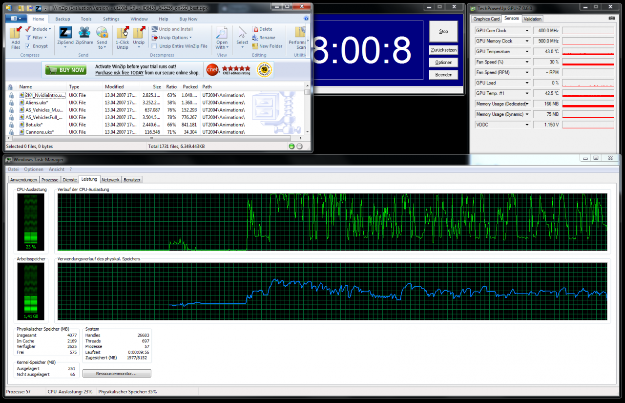Take a GPU-Z screenshot with camera icon

tap(612, 19)
